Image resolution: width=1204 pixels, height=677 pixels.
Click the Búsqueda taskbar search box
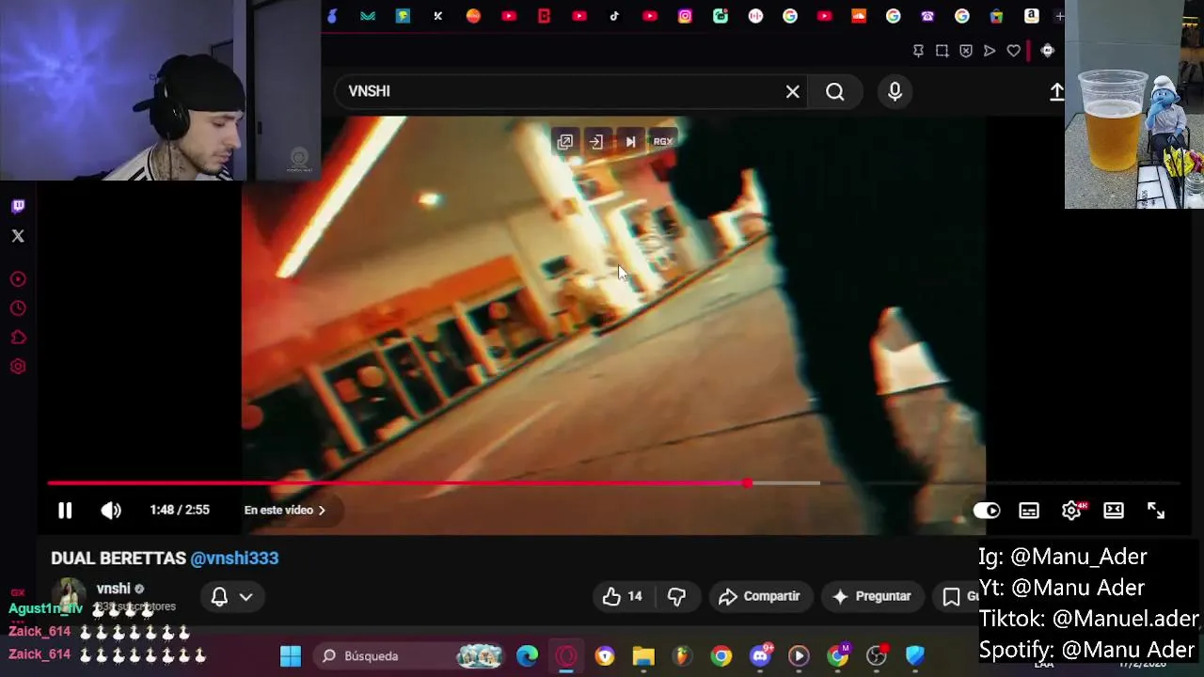point(411,655)
